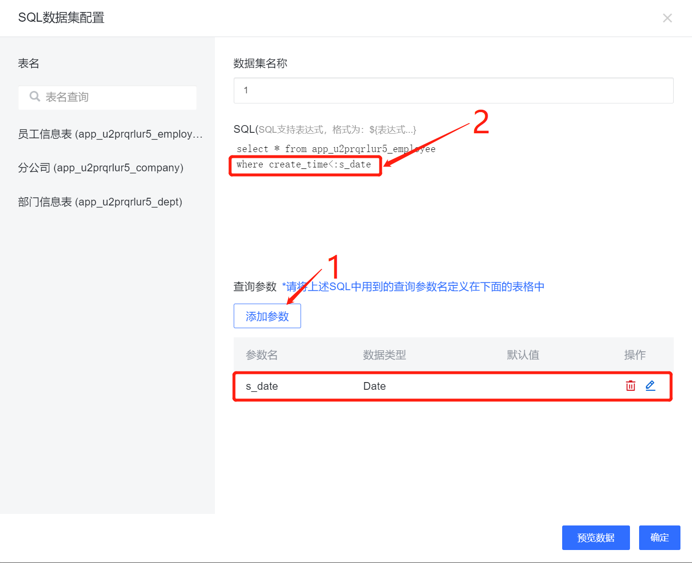Delete the s_date parameter row
The image size is (692, 563).
[630, 385]
